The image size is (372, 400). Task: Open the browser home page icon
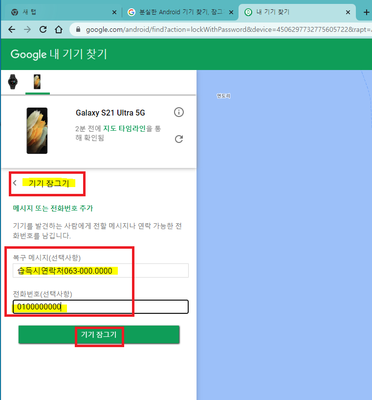click(59, 29)
